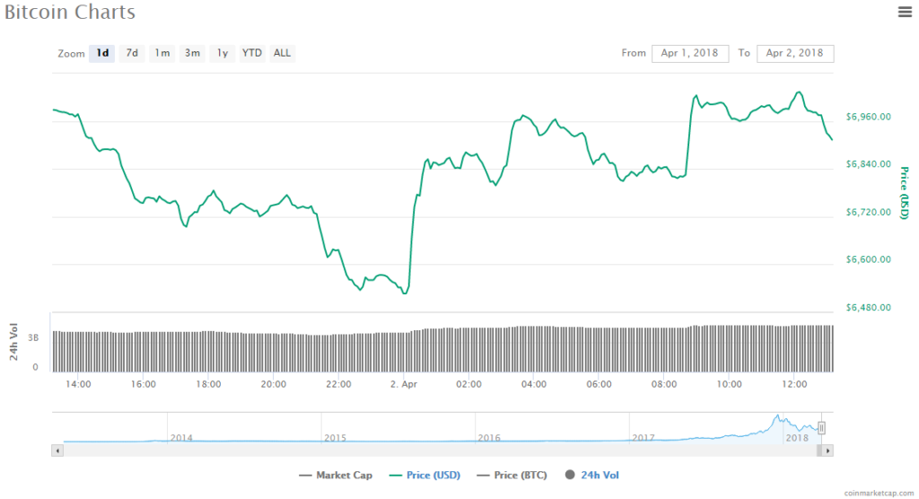919x499 pixels.
Task: Switch zoom to 3m
Action: coord(192,53)
